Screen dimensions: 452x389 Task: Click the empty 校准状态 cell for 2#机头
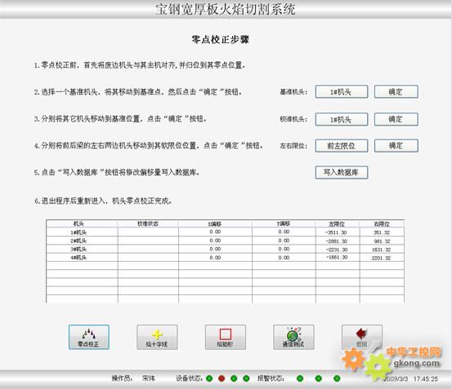click(x=148, y=241)
